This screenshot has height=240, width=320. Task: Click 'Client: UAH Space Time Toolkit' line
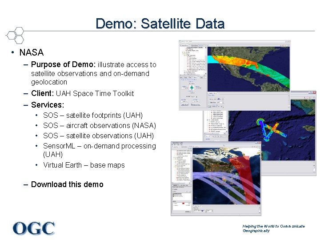click(83, 93)
